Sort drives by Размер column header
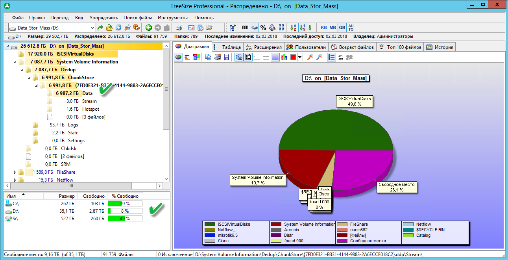508x260 pixels. [60, 196]
